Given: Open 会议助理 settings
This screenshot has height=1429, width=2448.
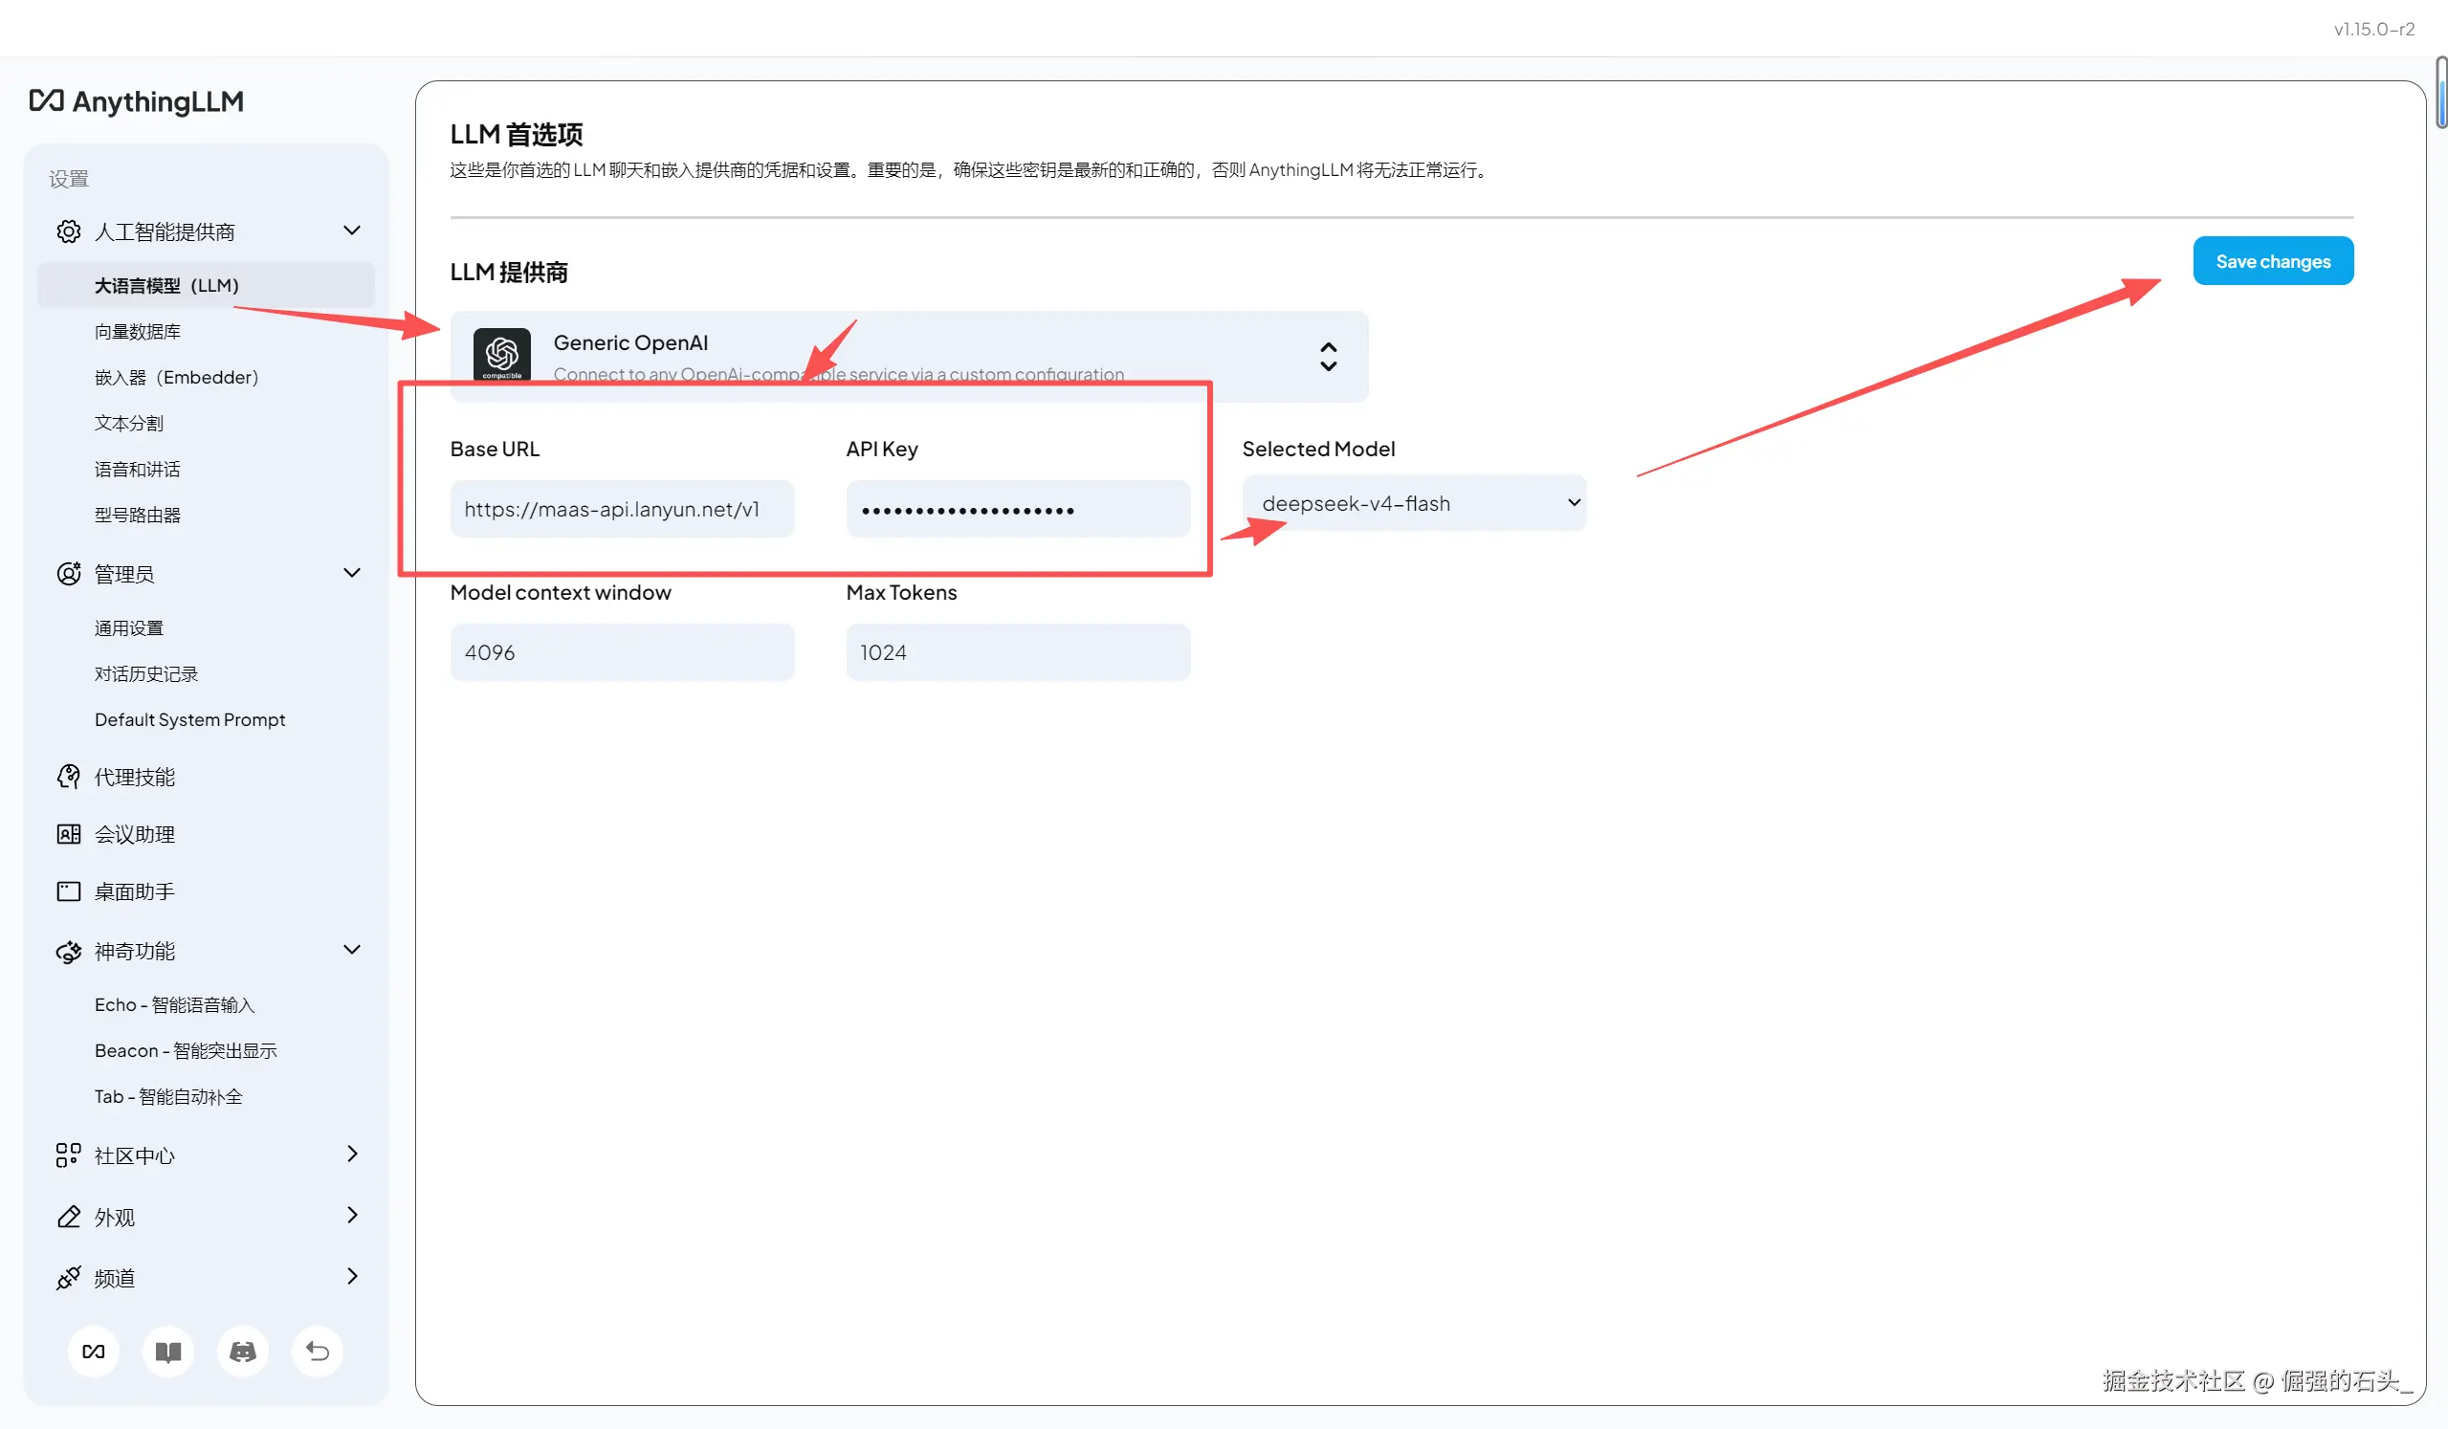Looking at the screenshot, I should (x=134, y=833).
